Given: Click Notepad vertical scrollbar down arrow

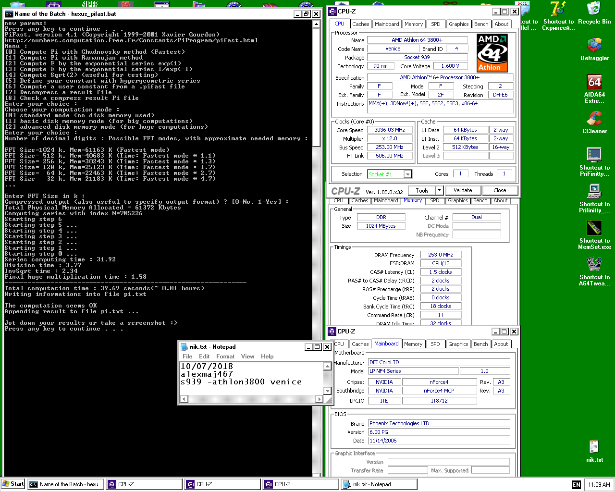Looking at the screenshot, I should tap(327, 391).
